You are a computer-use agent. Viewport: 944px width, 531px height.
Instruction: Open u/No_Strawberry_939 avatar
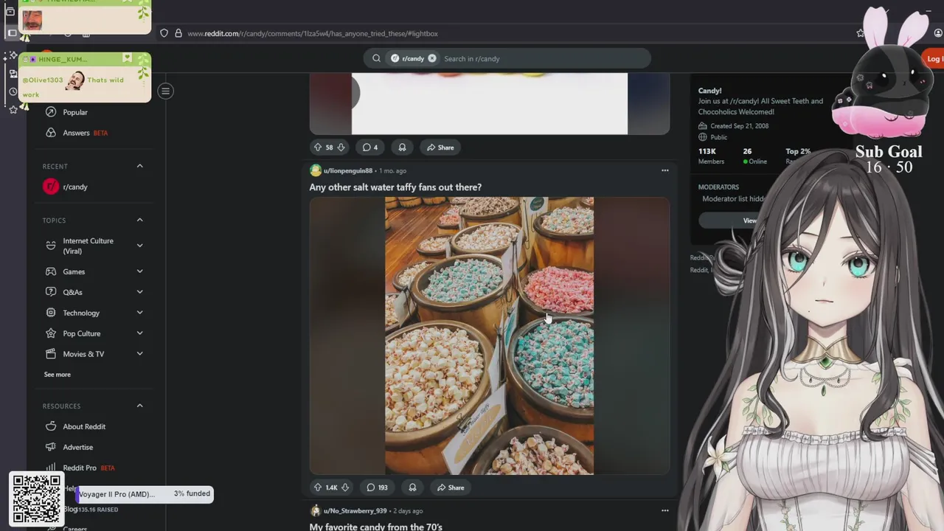click(316, 510)
